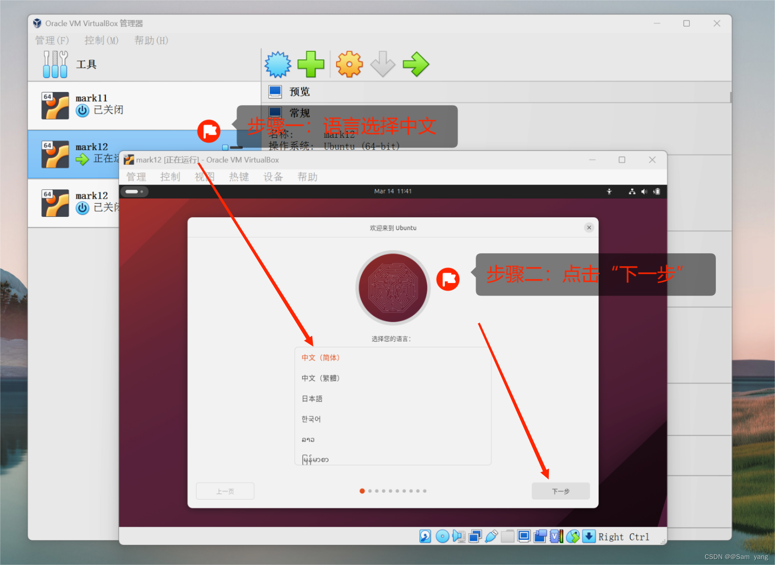This screenshot has width=775, height=565.
Task: Select 中文（繁體） language
Action: click(393, 378)
